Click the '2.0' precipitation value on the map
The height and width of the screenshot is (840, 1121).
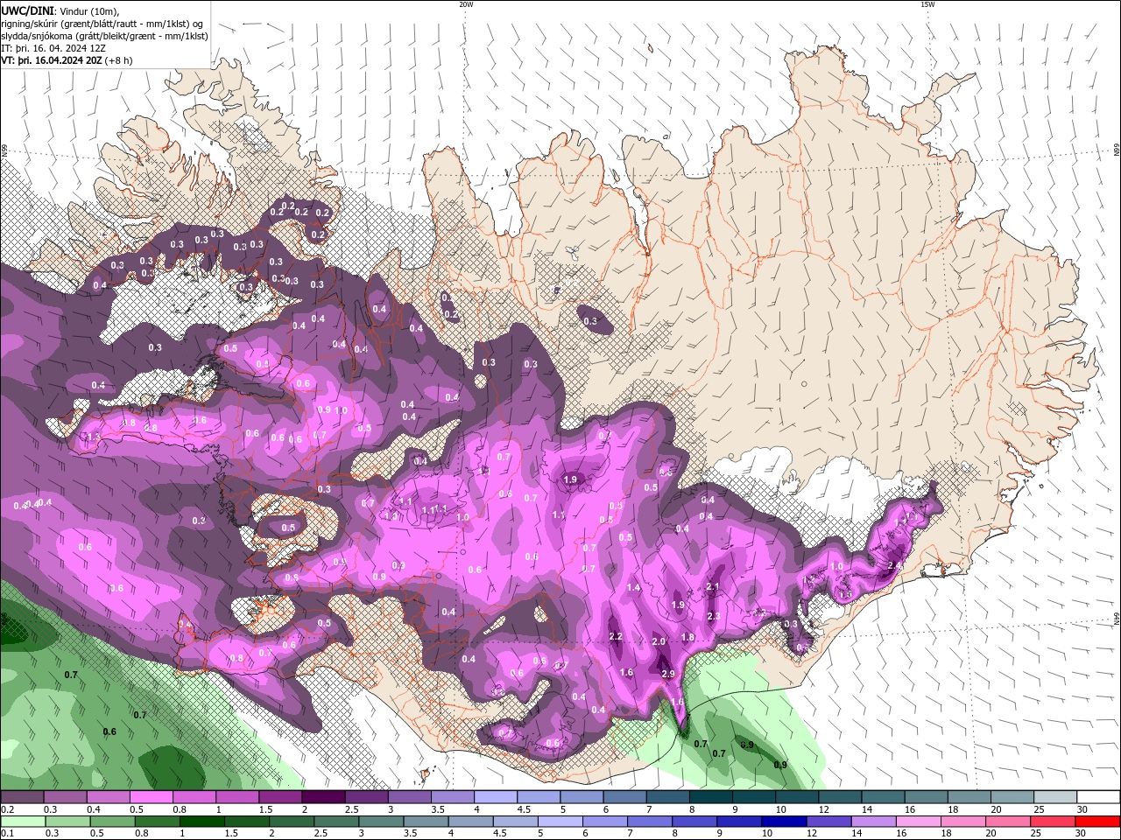click(x=659, y=641)
